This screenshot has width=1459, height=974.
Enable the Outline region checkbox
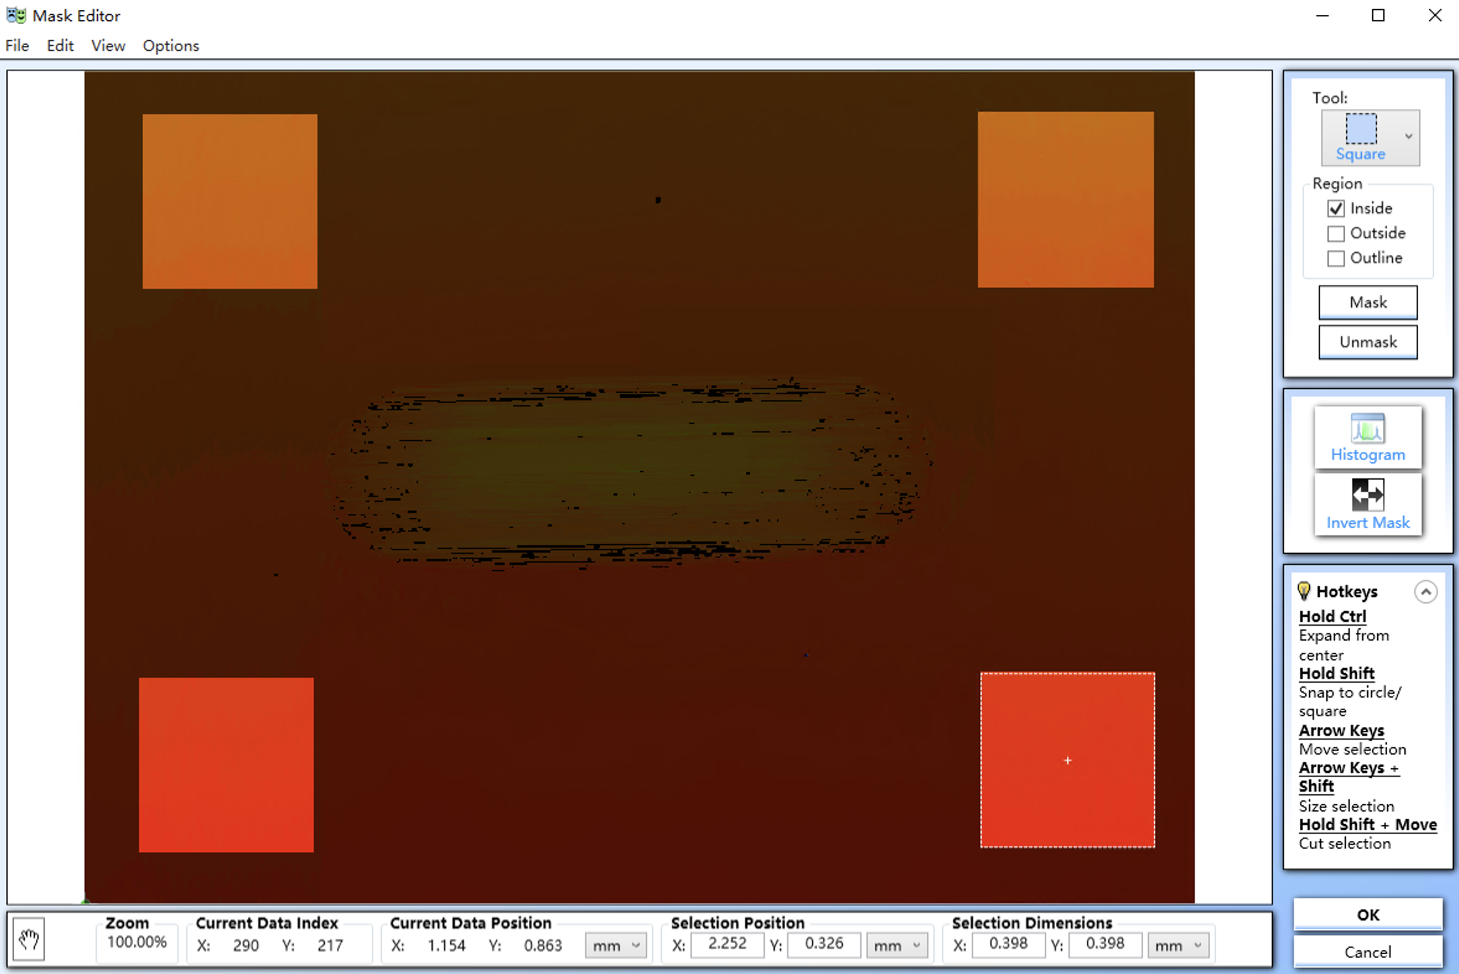pos(1335,258)
